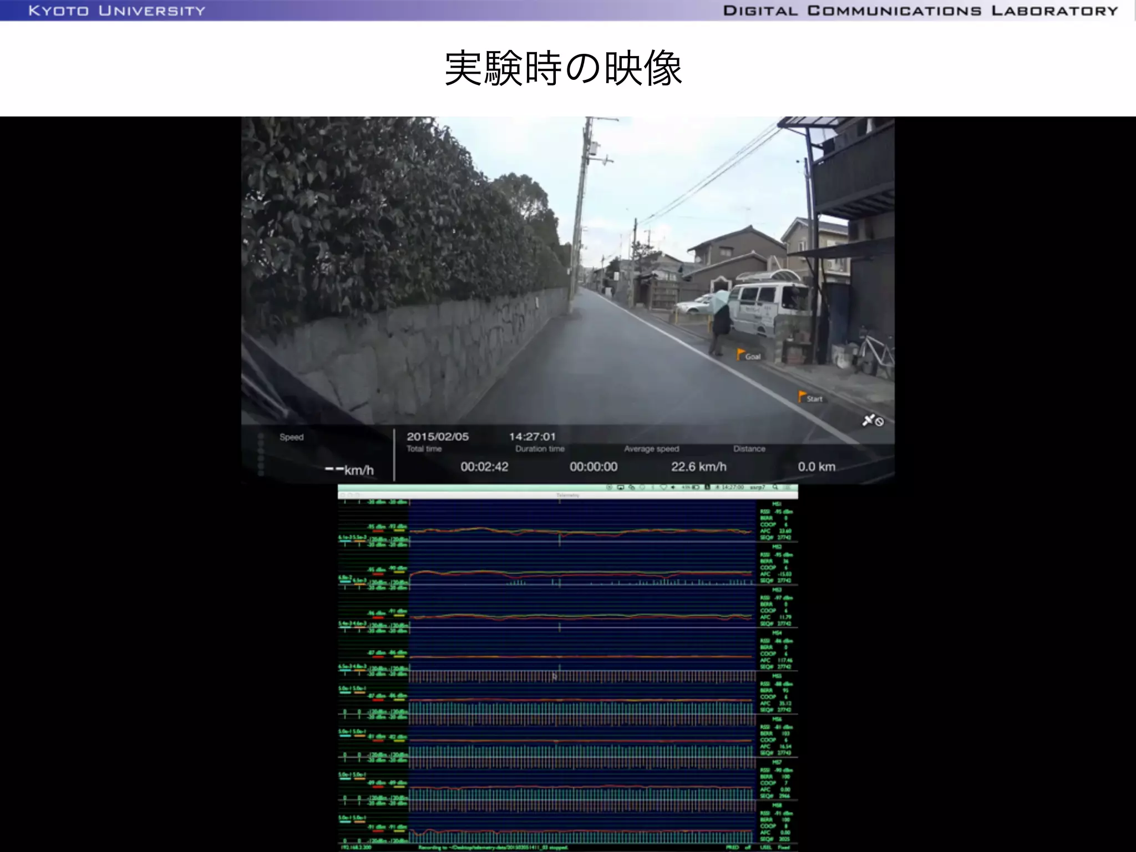Click the asrp7 user name in menu bar

(x=757, y=487)
